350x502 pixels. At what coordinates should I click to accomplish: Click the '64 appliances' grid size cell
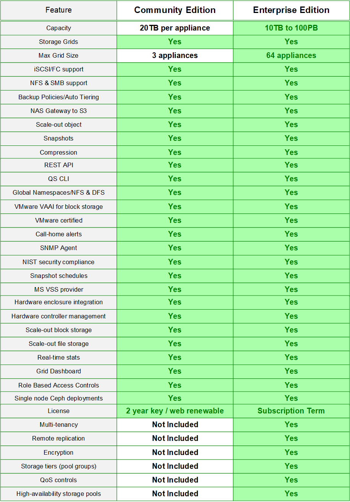coord(291,55)
